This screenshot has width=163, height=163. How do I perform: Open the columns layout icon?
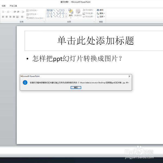click(22, 17)
